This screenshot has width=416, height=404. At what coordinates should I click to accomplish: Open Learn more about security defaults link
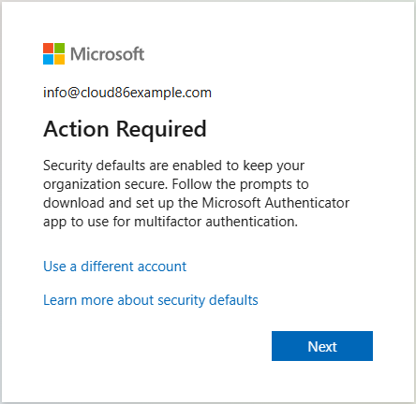151,300
